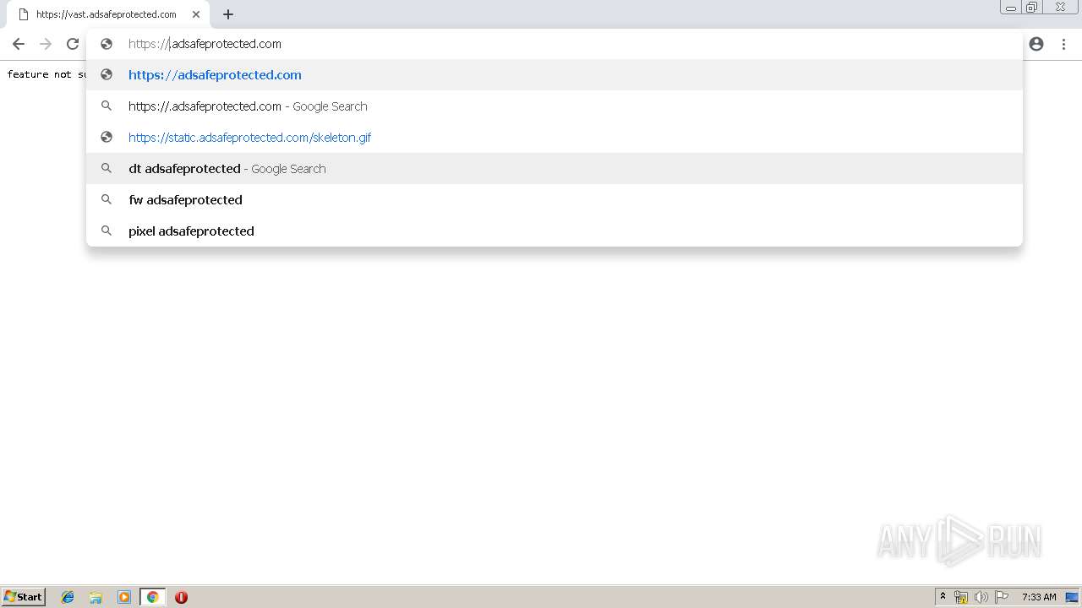Open a new tab with the plus button
The width and height of the screenshot is (1082, 608).
coord(228,14)
